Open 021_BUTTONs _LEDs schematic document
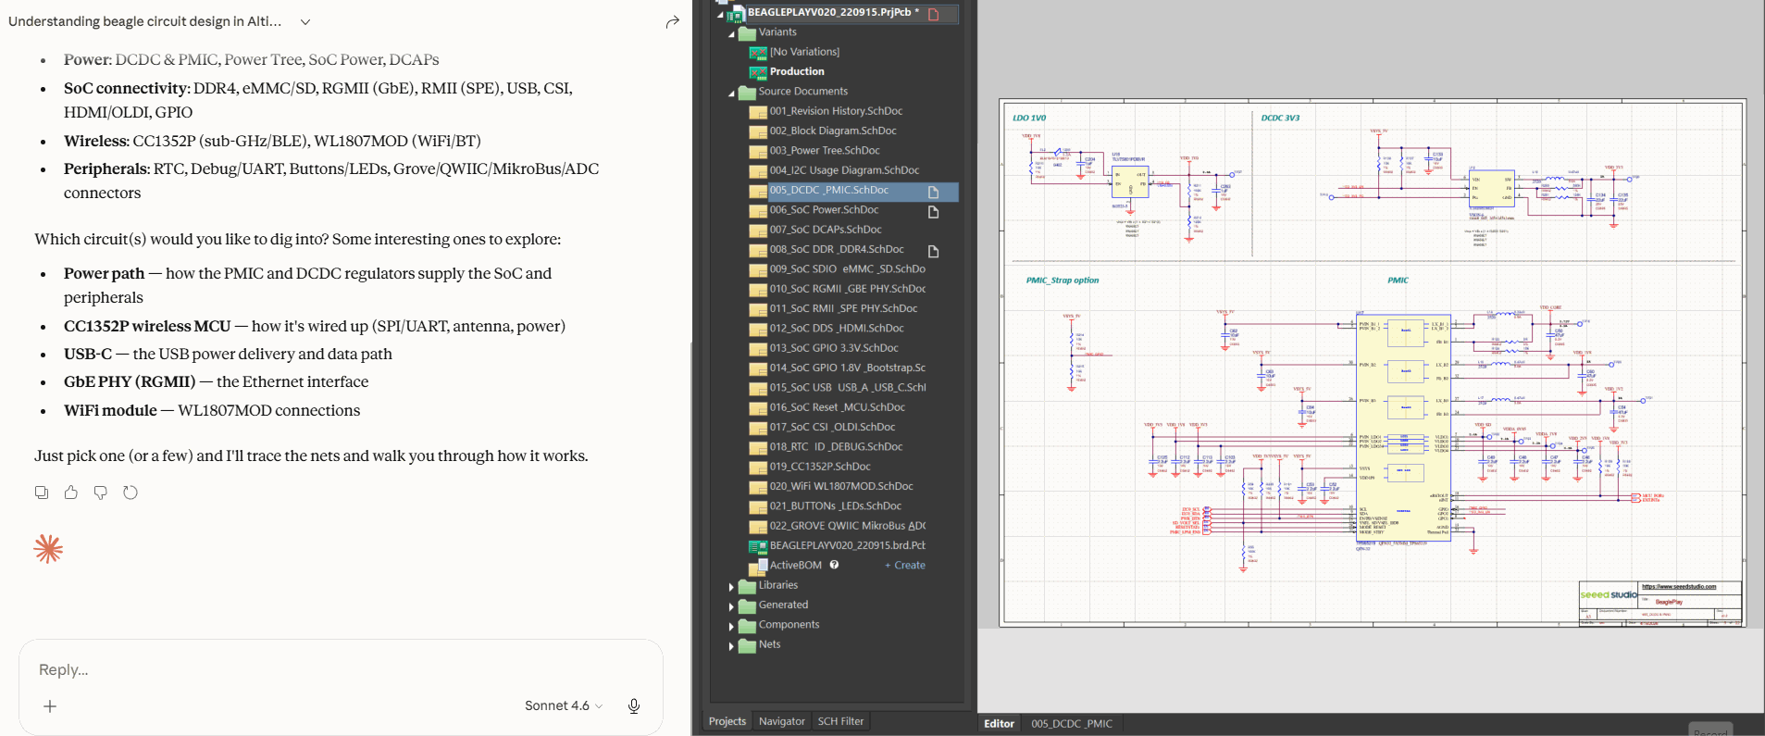Screen dimensions: 1765x736 coord(836,506)
